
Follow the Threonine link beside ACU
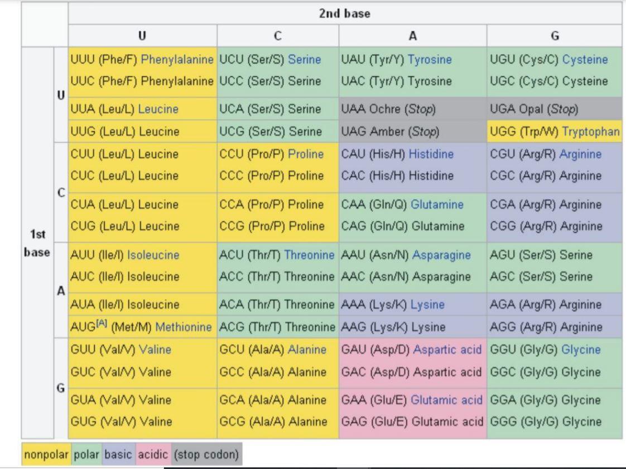[310, 255]
